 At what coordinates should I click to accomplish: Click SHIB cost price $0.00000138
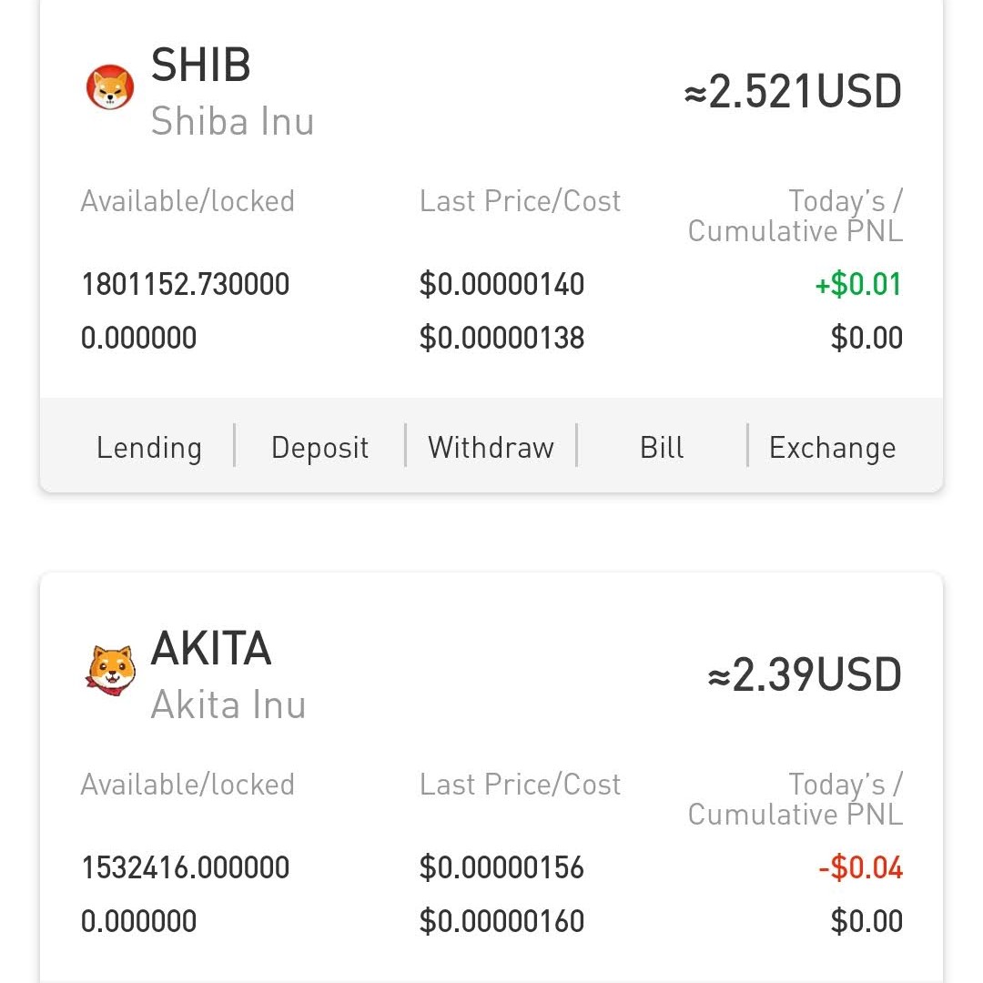(x=502, y=339)
